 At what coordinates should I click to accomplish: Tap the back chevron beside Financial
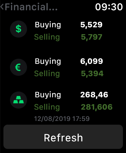(x=2, y=7)
